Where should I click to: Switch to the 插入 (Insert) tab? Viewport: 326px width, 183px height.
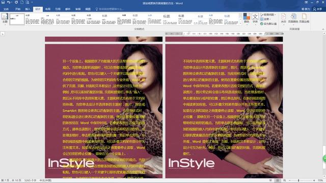pos(28,9)
